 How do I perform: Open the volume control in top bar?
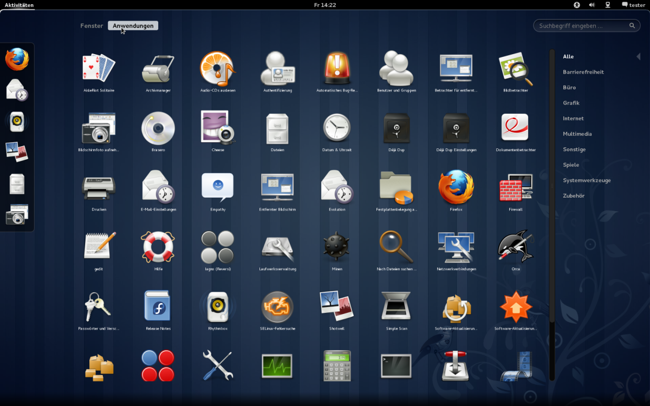[x=592, y=5]
